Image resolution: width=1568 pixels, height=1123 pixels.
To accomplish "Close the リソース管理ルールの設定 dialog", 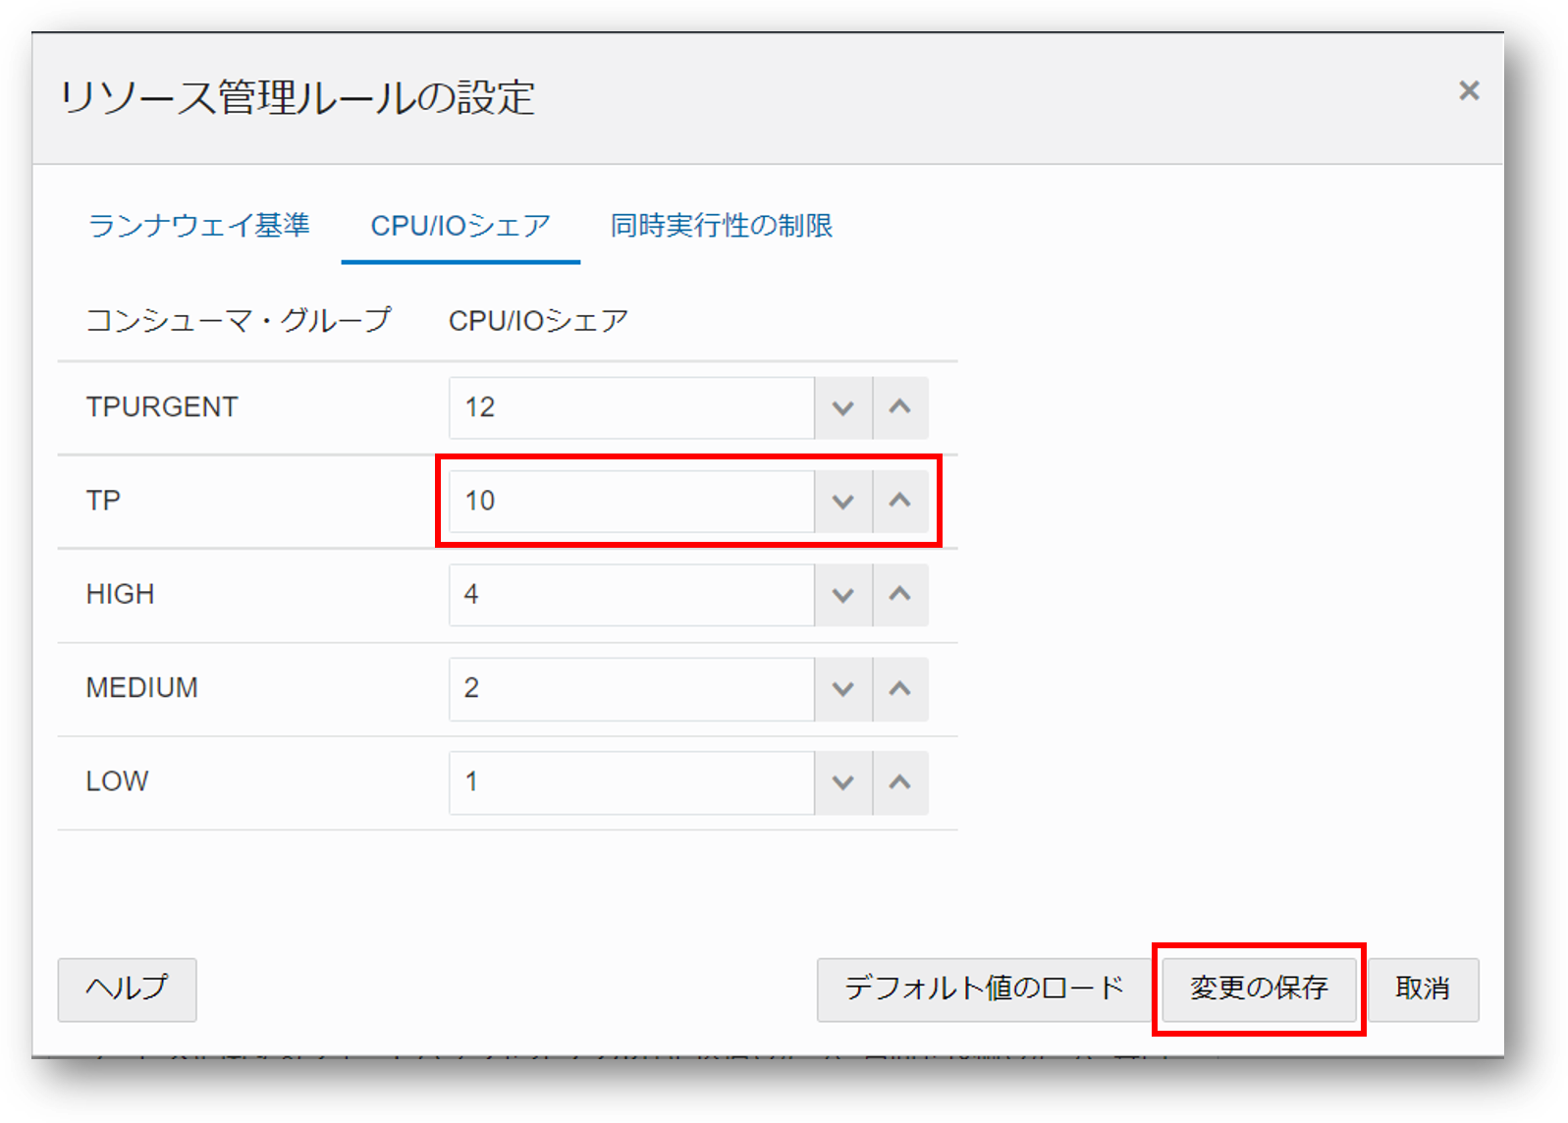I will coord(1469,91).
